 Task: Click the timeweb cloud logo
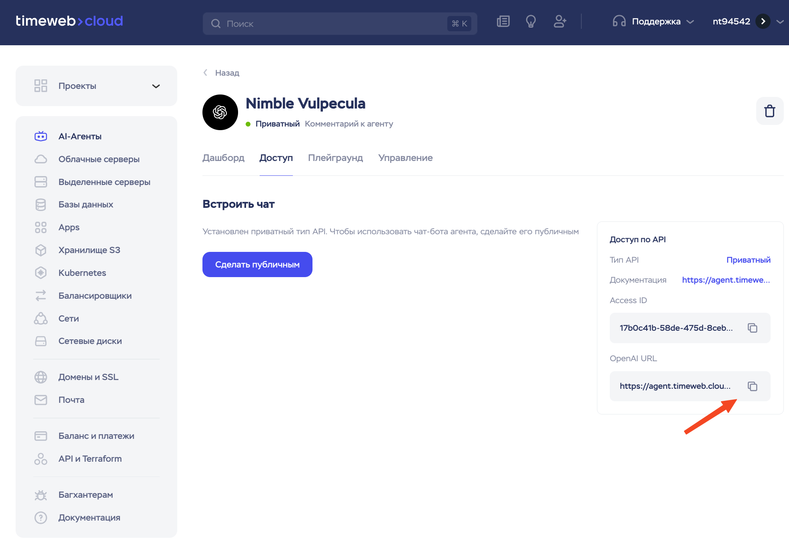(69, 21)
